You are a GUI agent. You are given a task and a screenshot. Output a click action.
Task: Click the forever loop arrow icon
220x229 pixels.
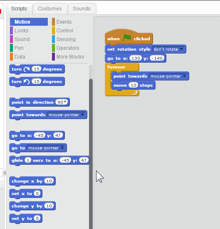point(136,93)
